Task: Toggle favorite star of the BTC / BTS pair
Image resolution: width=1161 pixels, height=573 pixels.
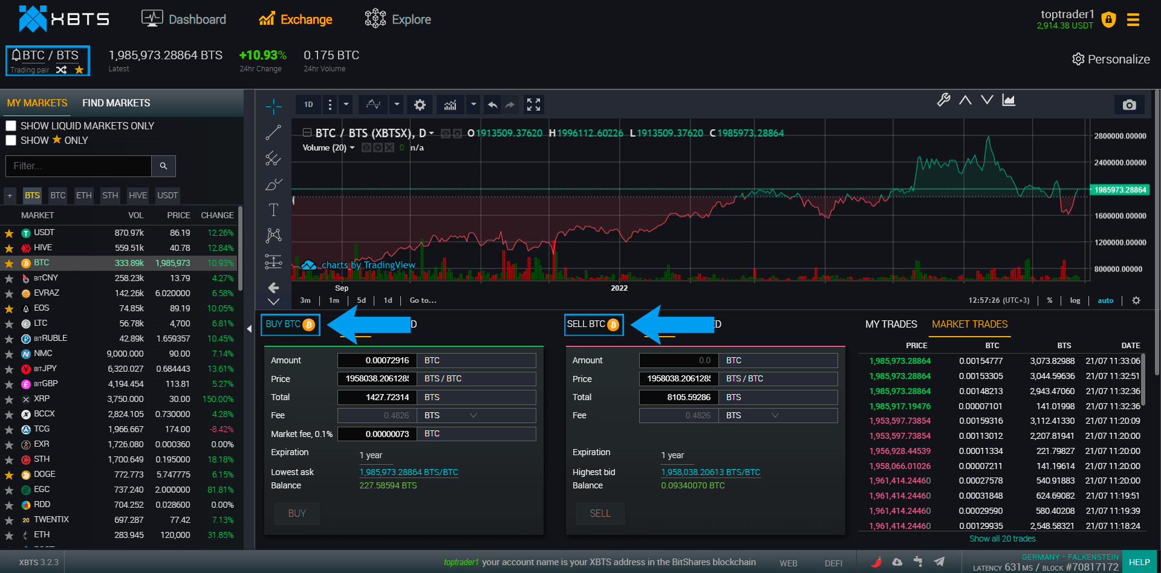Action: coord(79,70)
